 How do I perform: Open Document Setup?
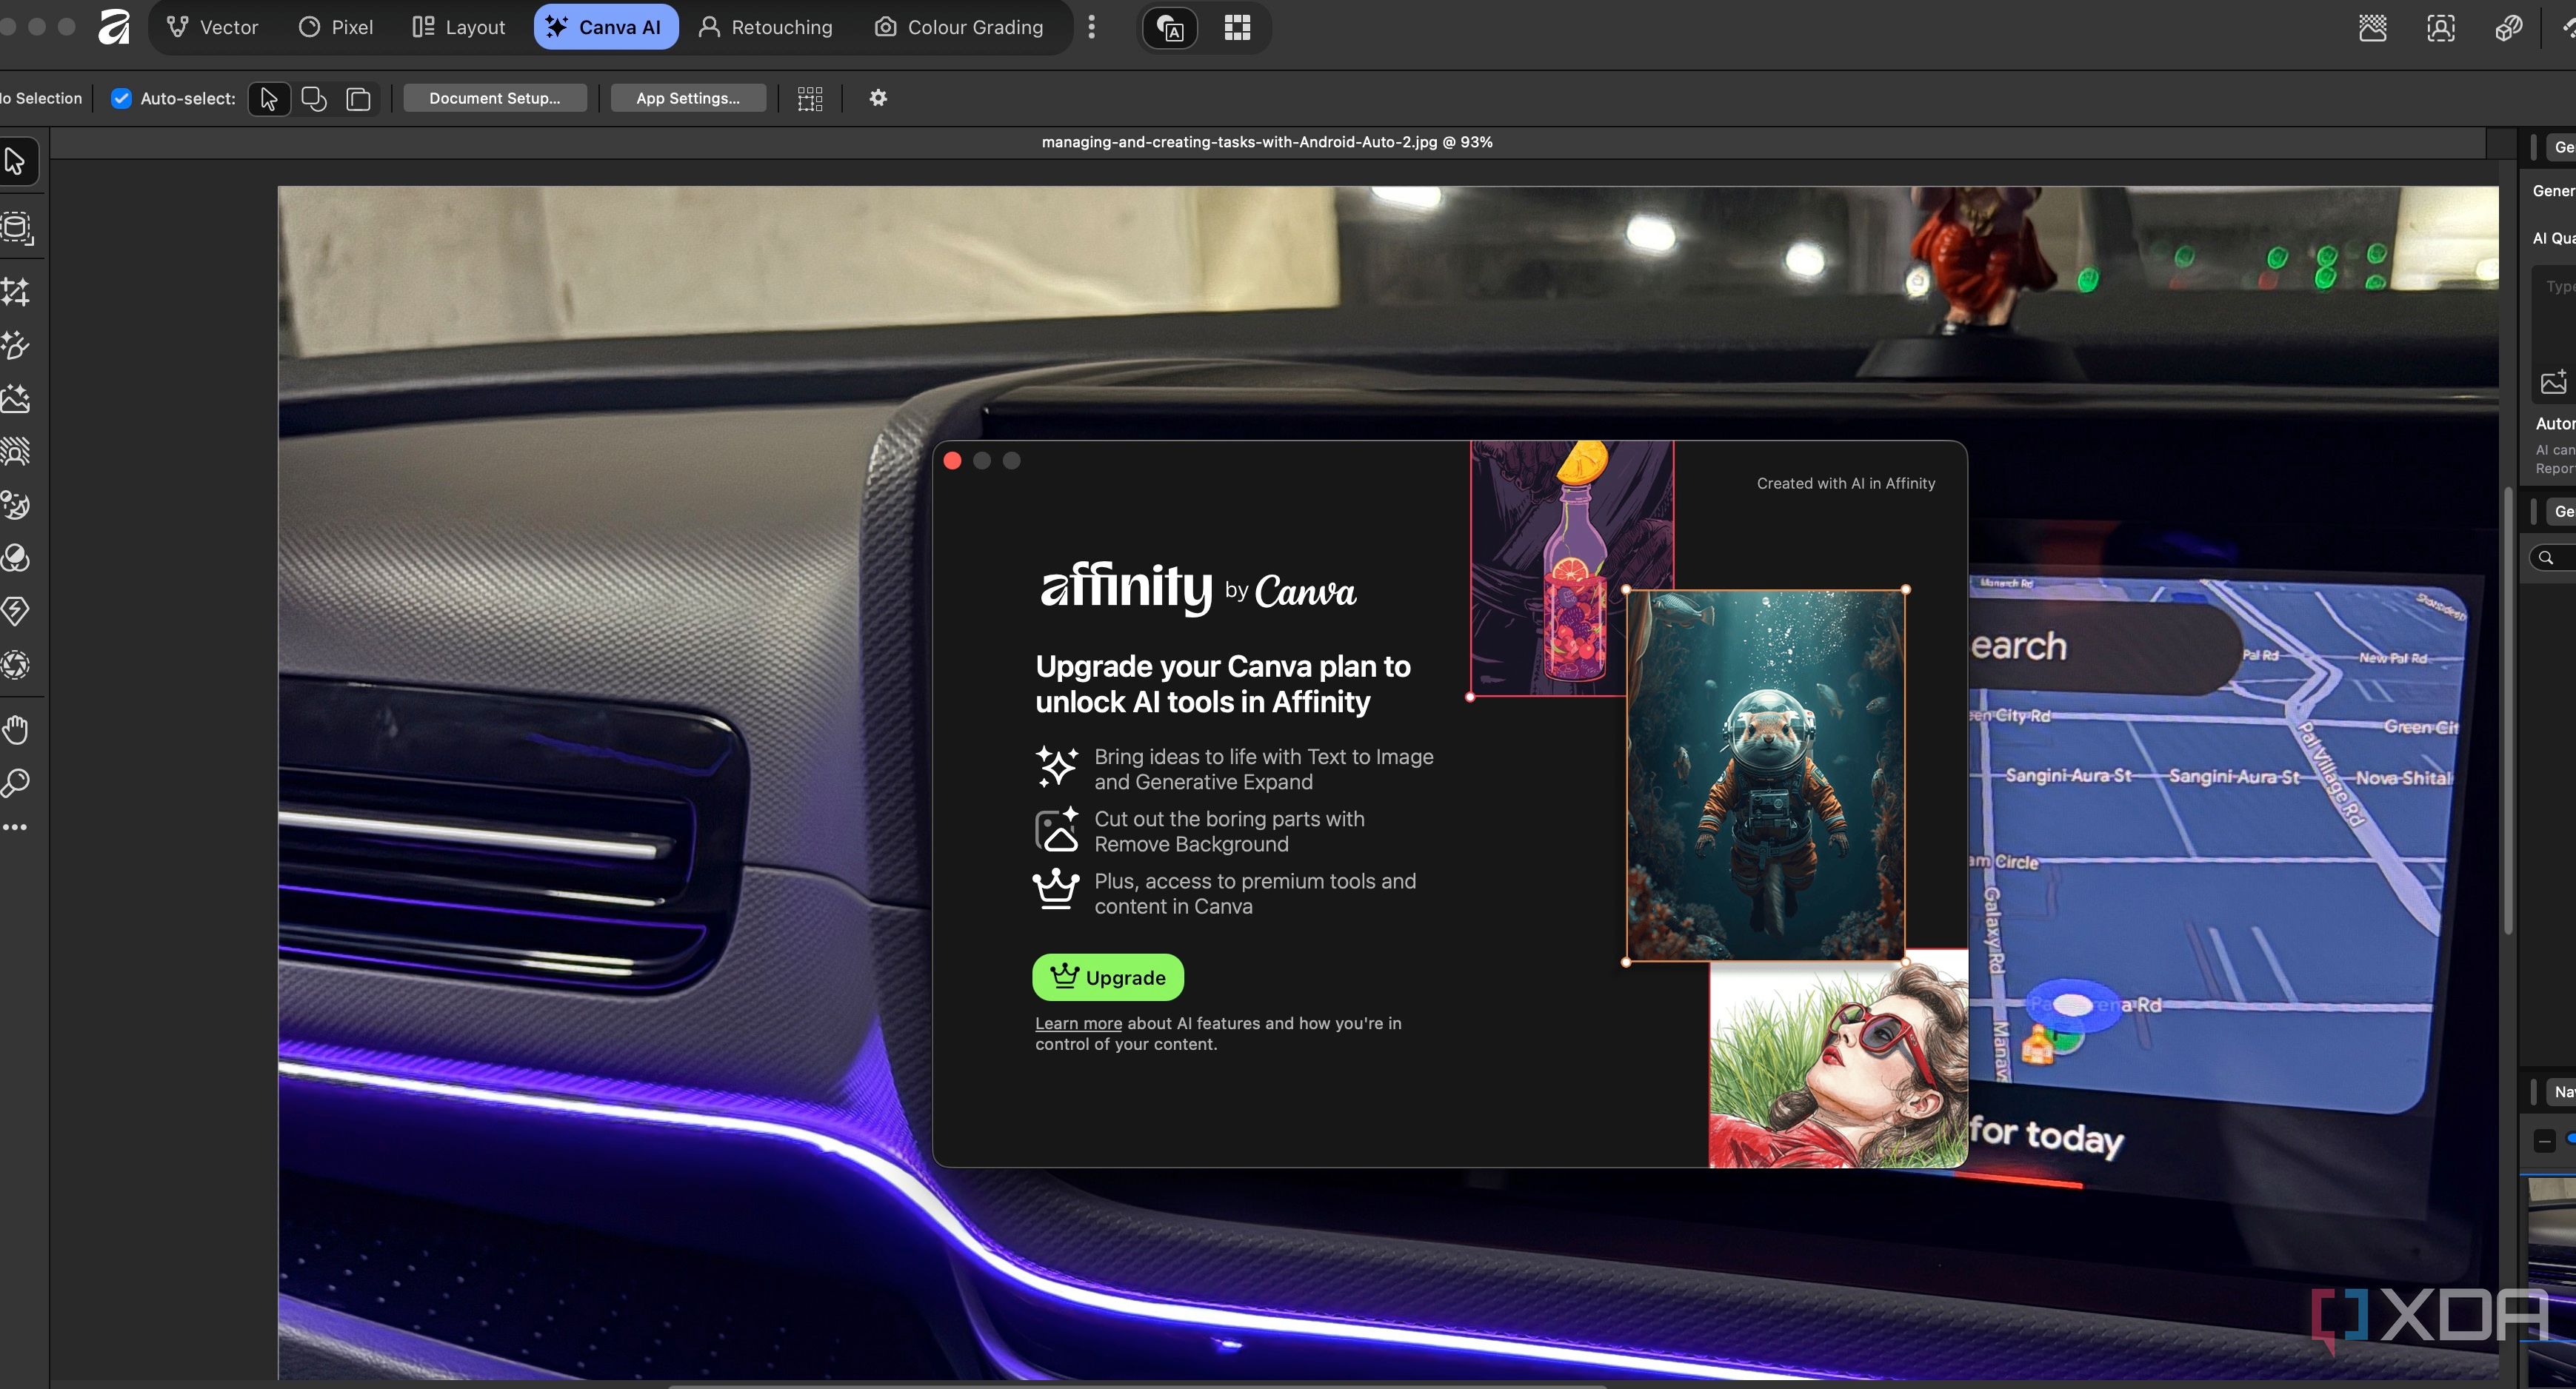(495, 98)
